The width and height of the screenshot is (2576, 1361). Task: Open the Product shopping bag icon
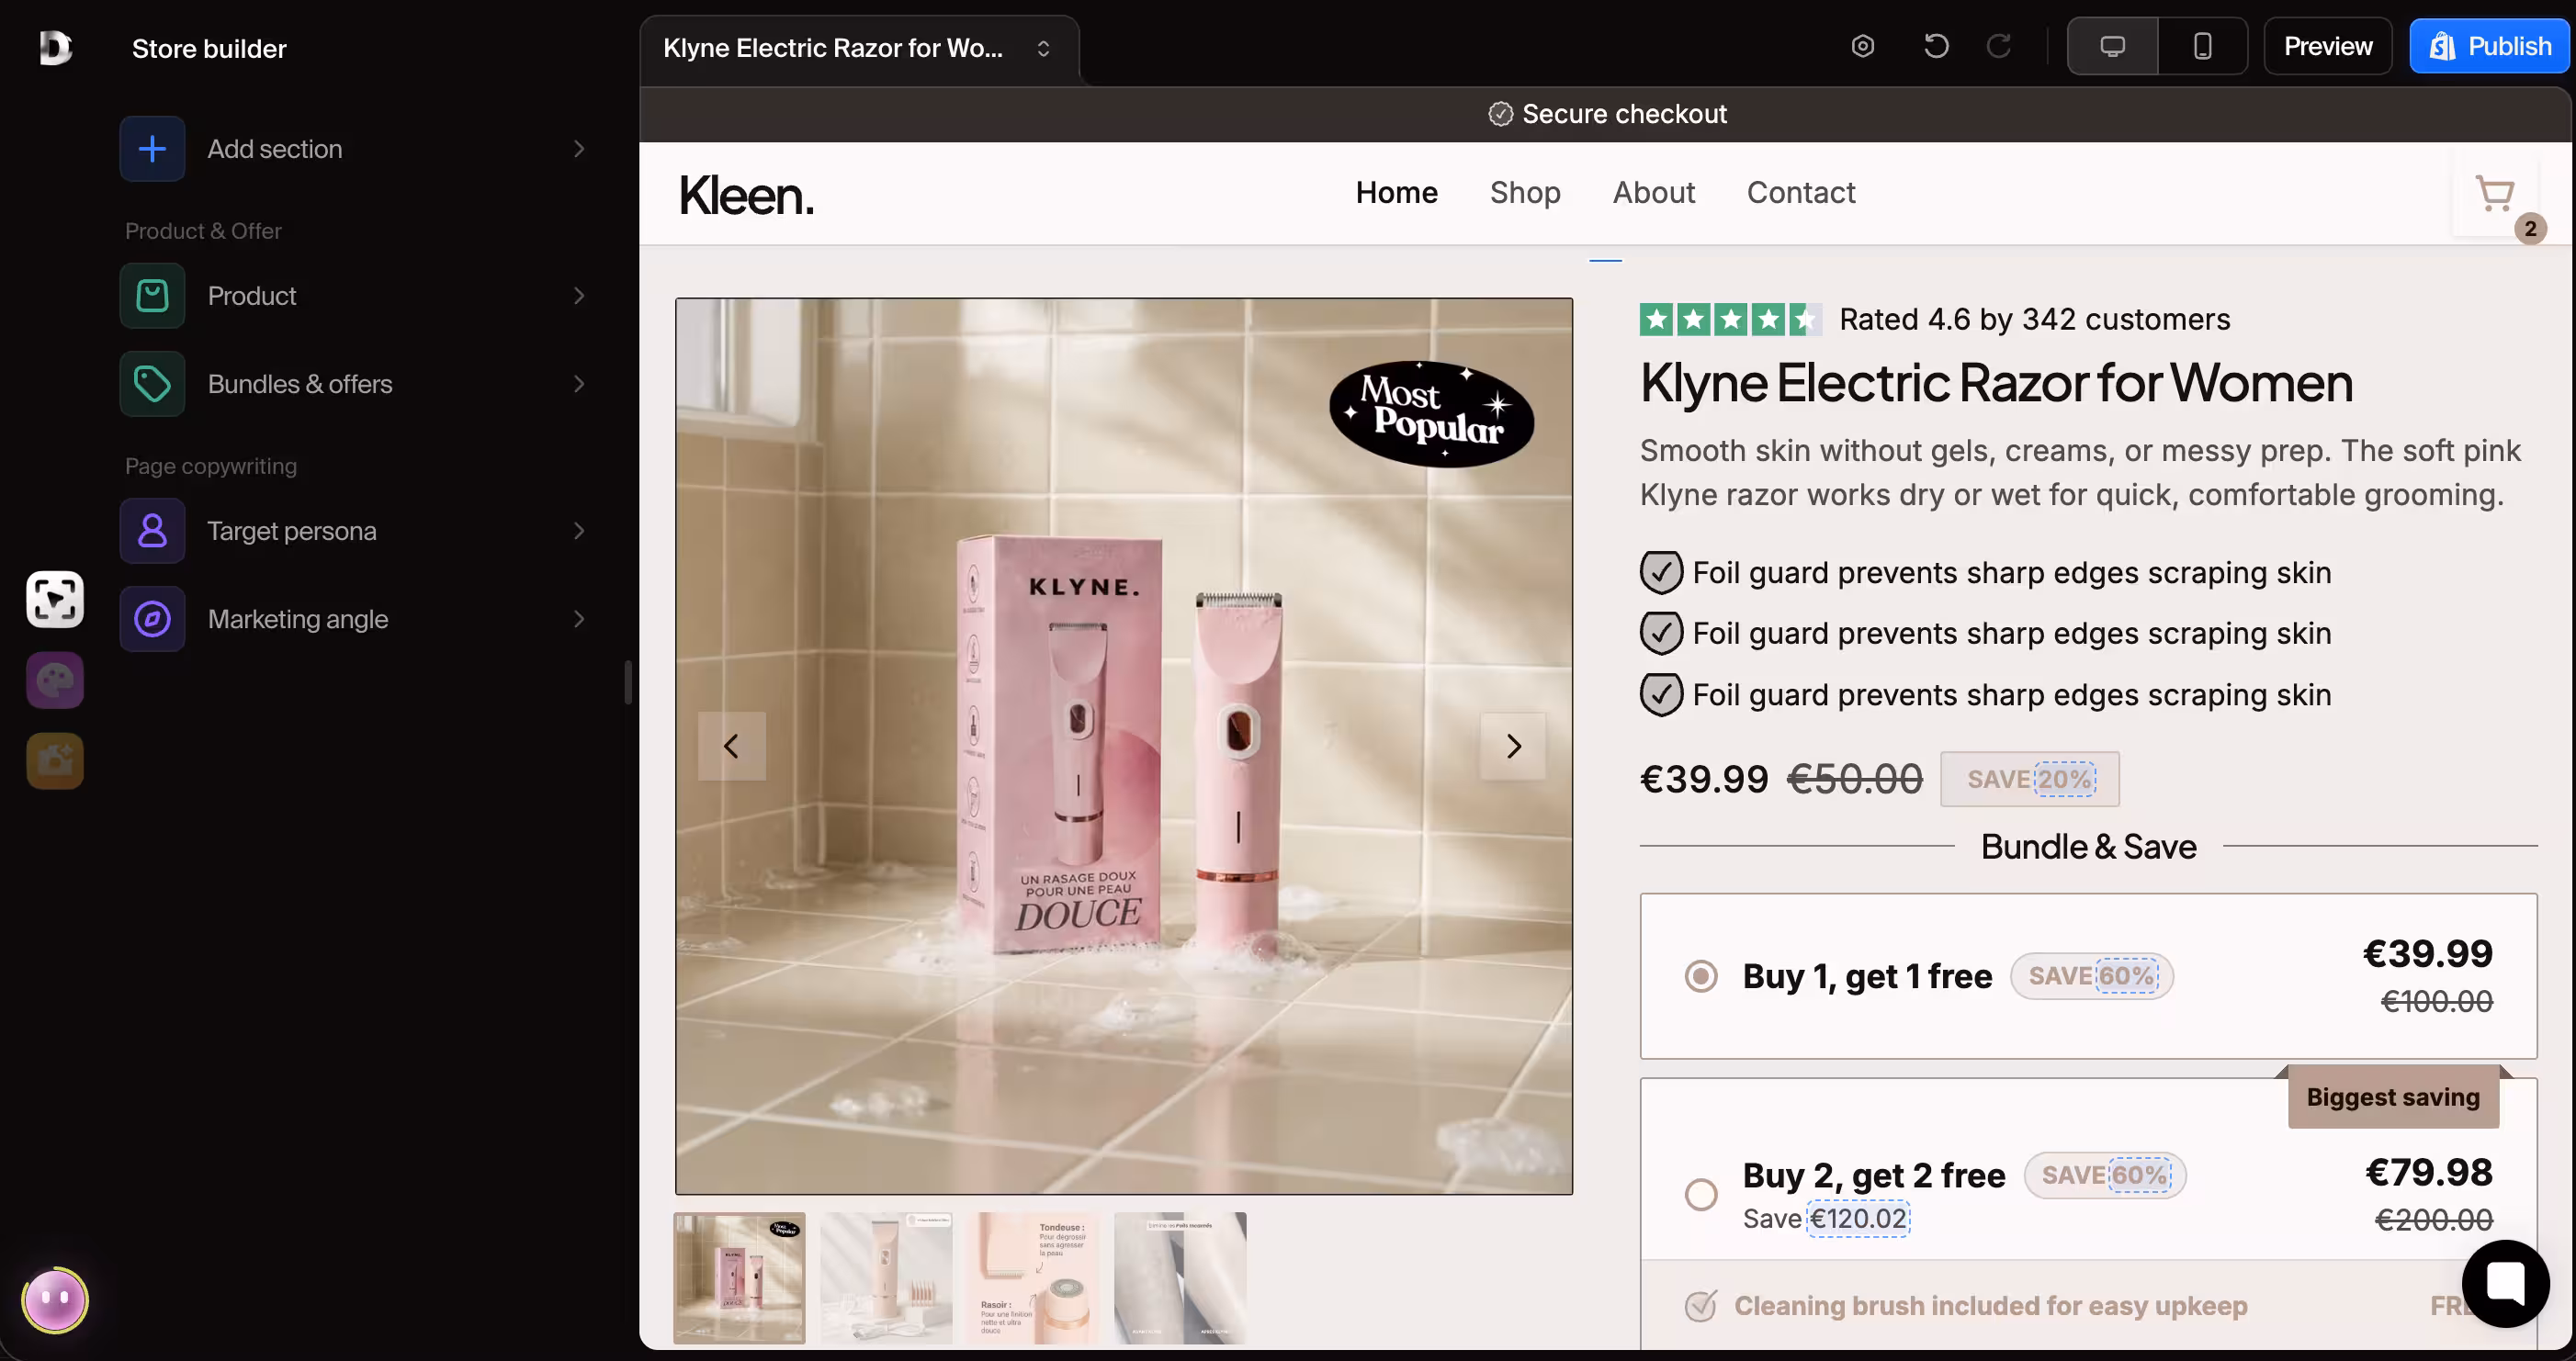(152, 296)
